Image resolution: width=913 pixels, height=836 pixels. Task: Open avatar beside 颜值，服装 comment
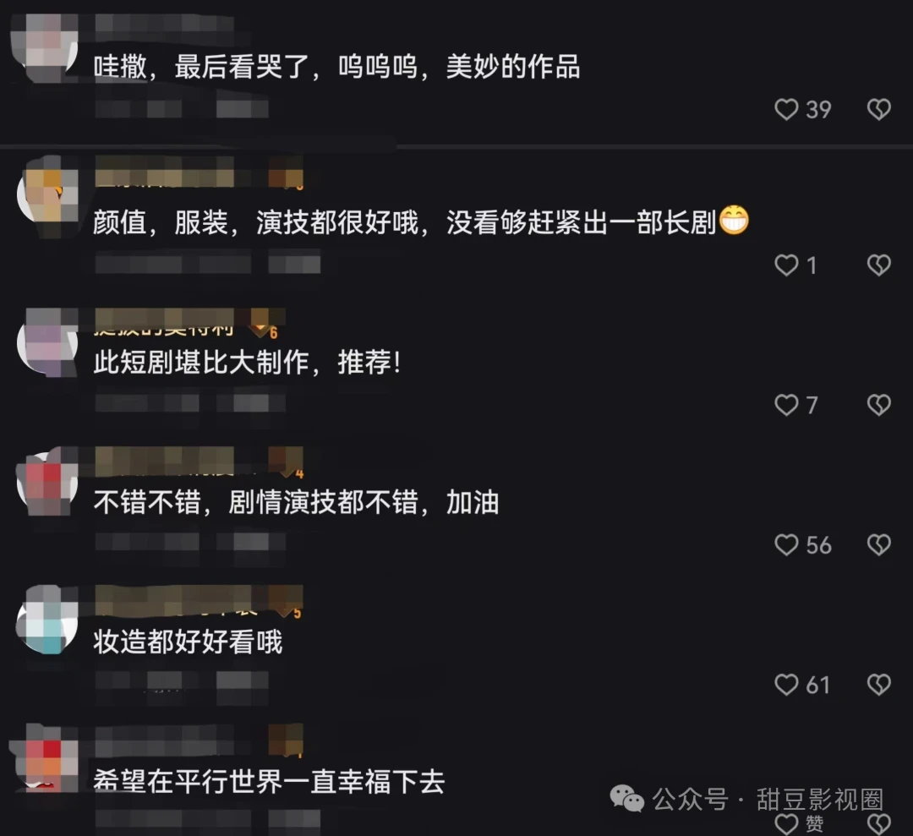coord(47,196)
